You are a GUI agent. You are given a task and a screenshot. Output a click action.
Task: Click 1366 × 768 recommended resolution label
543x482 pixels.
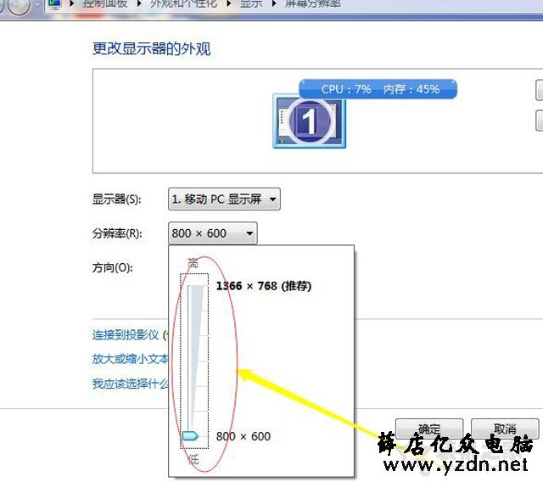click(264, 286)
